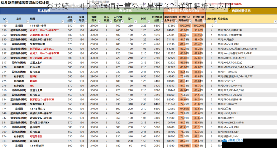277x148 pixels.
Task: Select the total experience cell 135720
Action: (x=171, y=72)
